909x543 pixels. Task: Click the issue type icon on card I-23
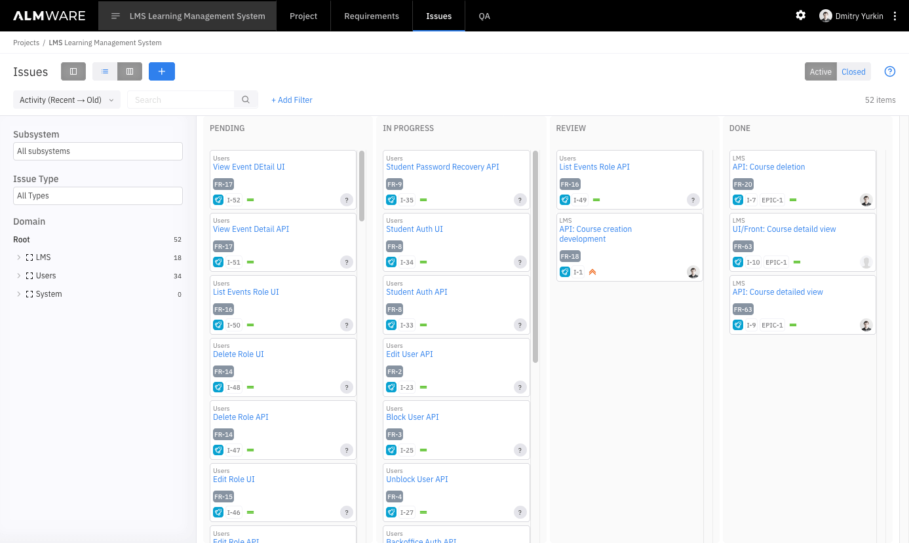tap(391, 387)
